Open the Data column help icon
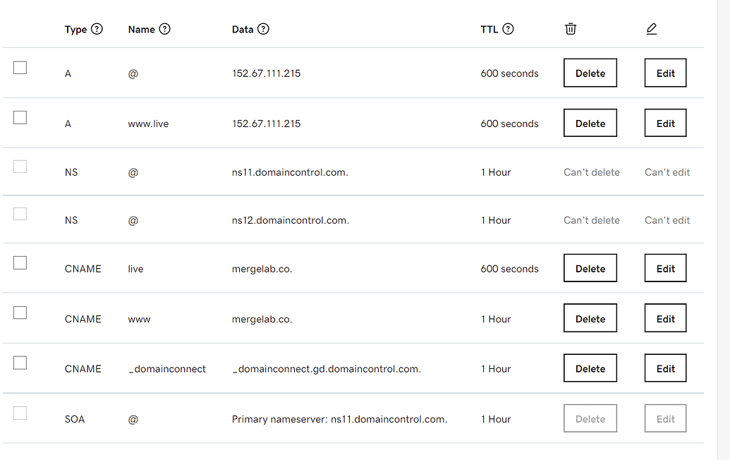 (x=264, y=30)
